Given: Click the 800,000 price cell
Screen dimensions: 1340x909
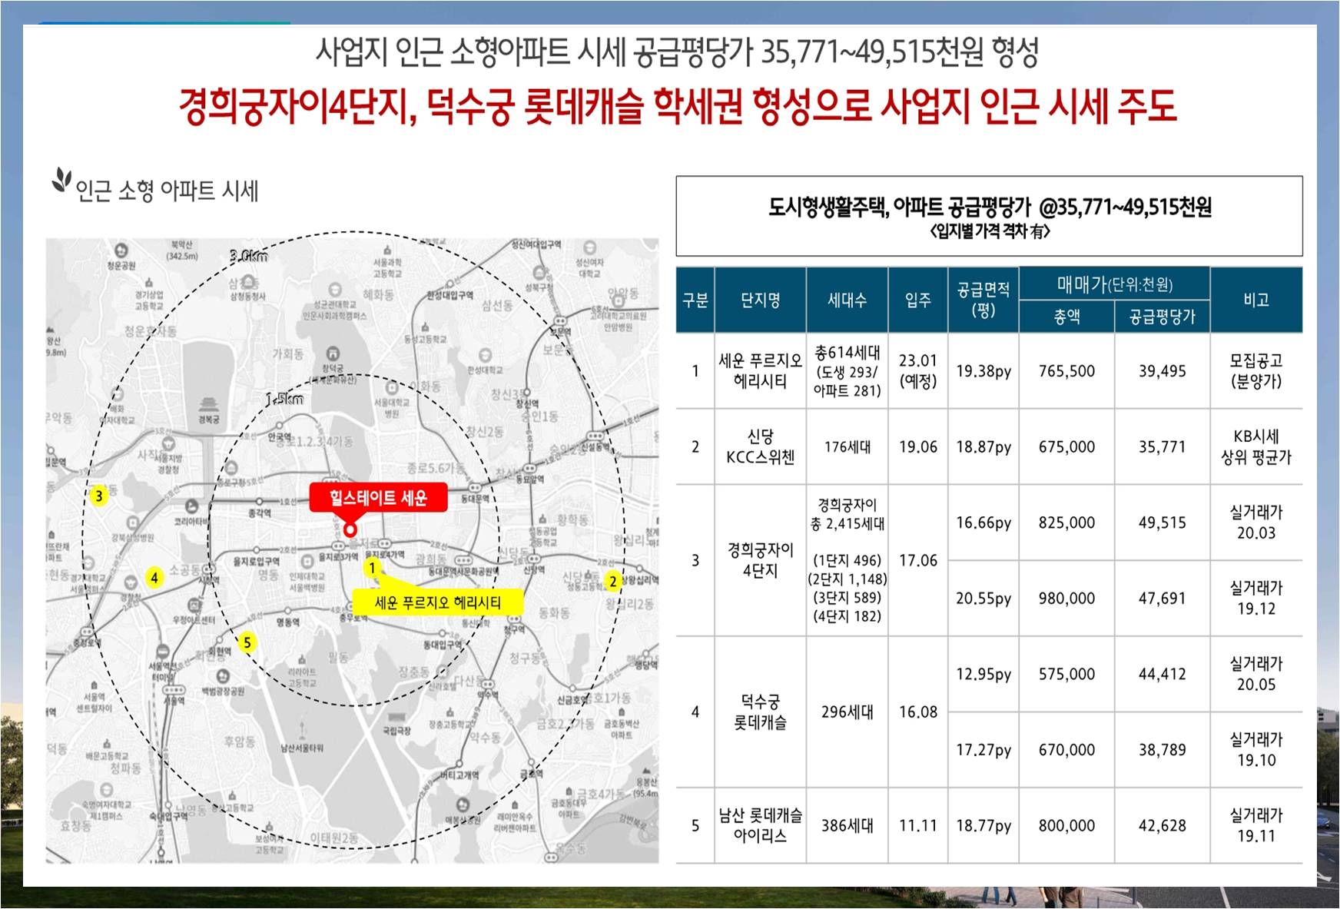Looking at the screenshot, I should (x=1067, y=826).
